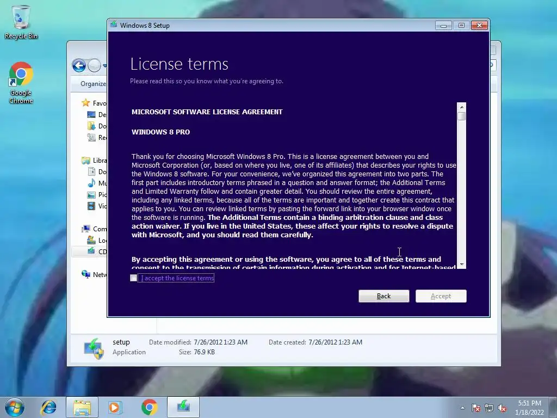Select the Local Disk icon in sidebar
Screen dimensions: 557x418
[x=91, y=240]
